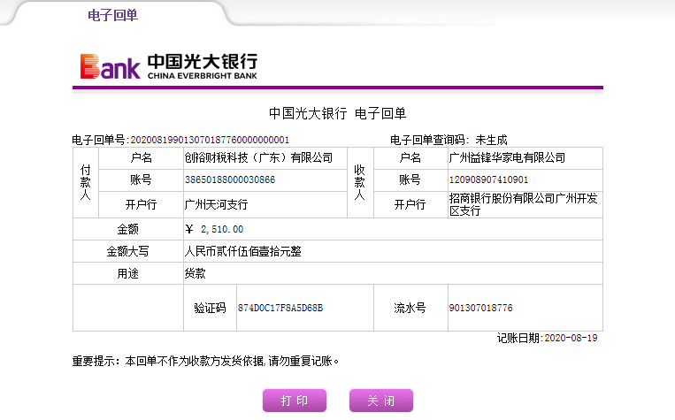The image size is (675, 420).
Task: Click the China Everbright Bank logo
Action: [x=168, y=66]
